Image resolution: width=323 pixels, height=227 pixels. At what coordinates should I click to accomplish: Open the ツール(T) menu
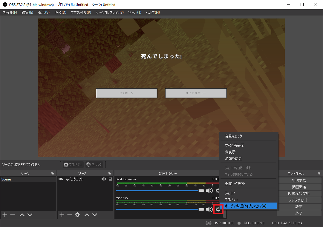135,13
